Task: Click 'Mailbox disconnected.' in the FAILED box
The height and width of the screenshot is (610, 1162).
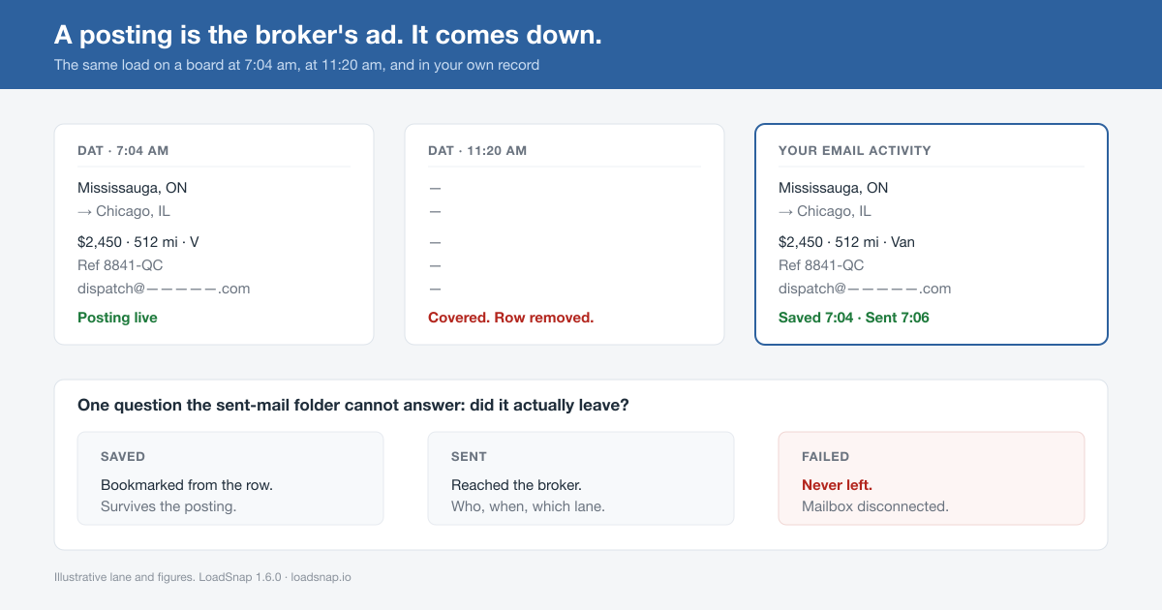Action: point(875,506)
